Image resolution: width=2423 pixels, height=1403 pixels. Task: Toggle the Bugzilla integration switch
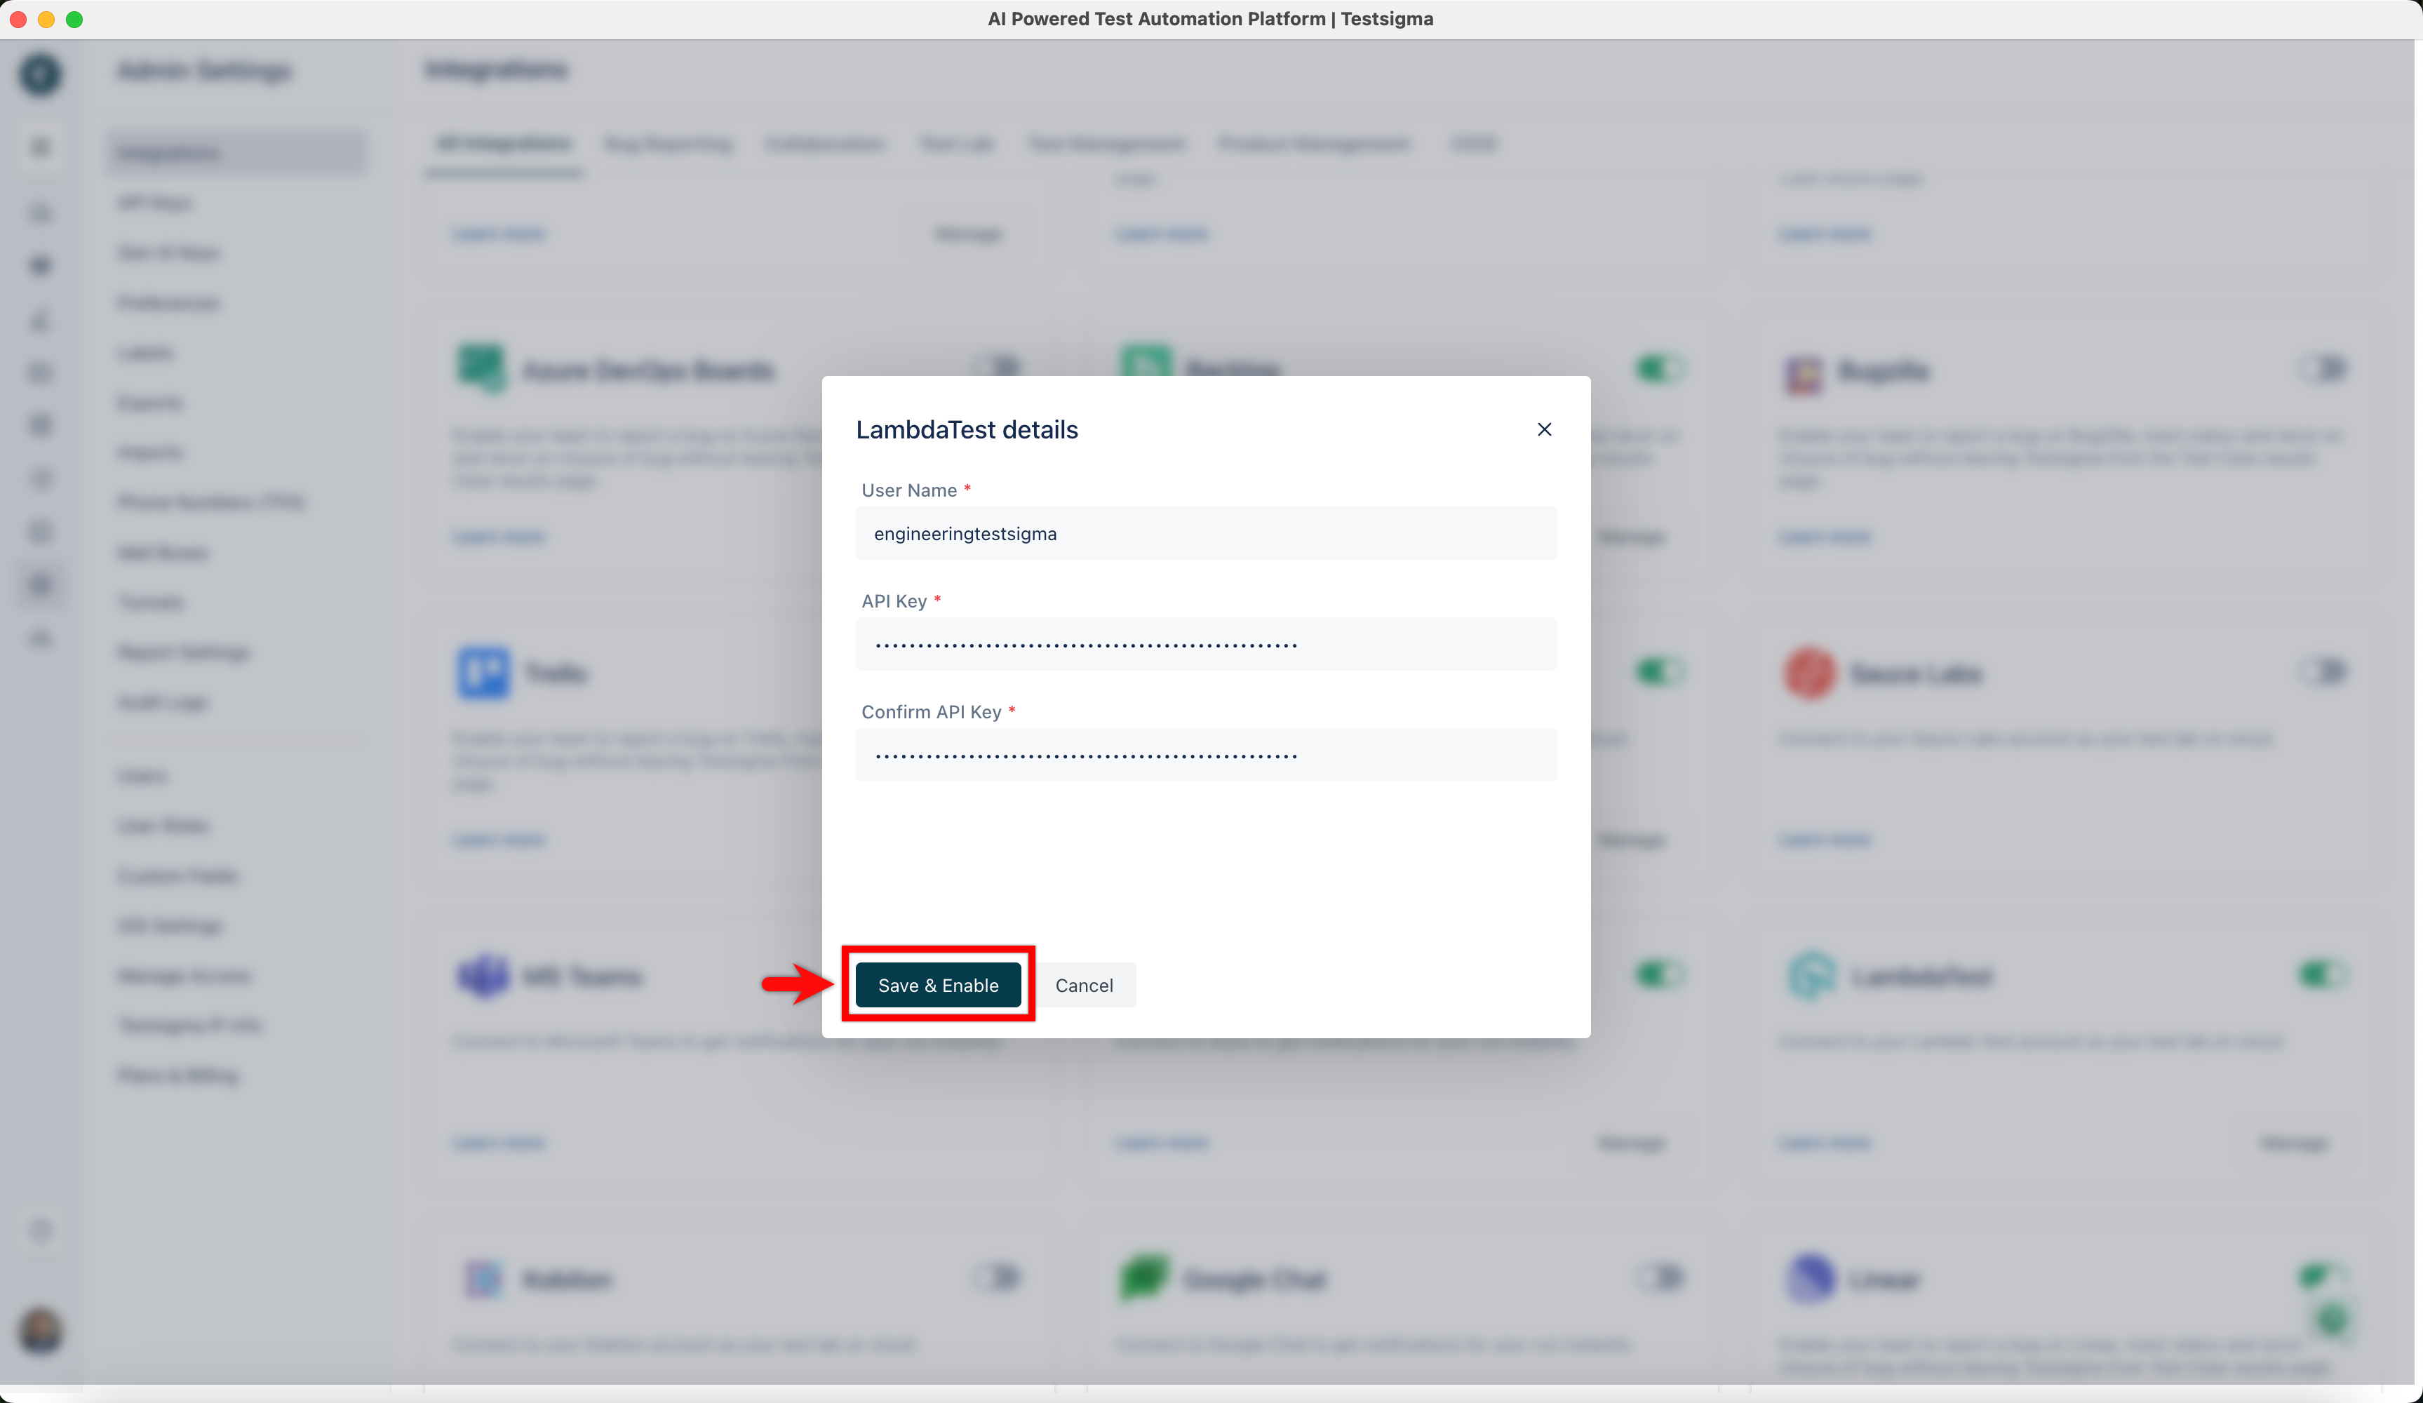coord(2322,368)
